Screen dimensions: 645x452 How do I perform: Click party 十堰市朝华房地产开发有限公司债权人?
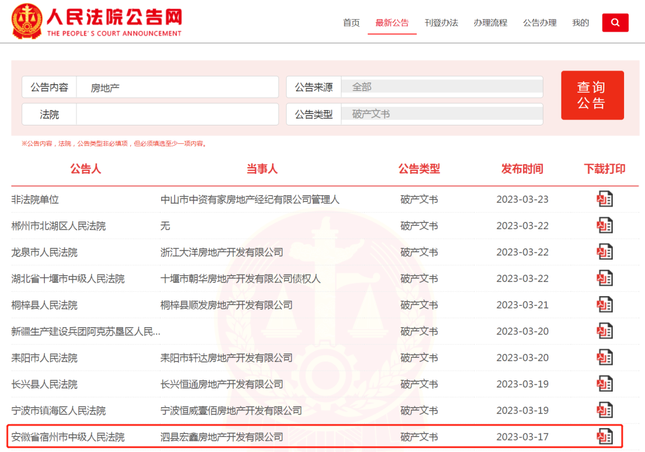(x=240, y=279)
